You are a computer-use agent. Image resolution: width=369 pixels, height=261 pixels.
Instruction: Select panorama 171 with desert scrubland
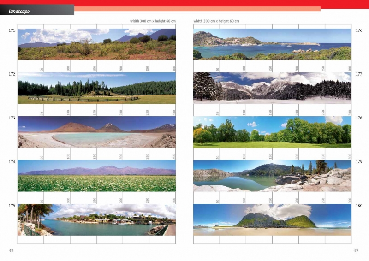point(96,44)
